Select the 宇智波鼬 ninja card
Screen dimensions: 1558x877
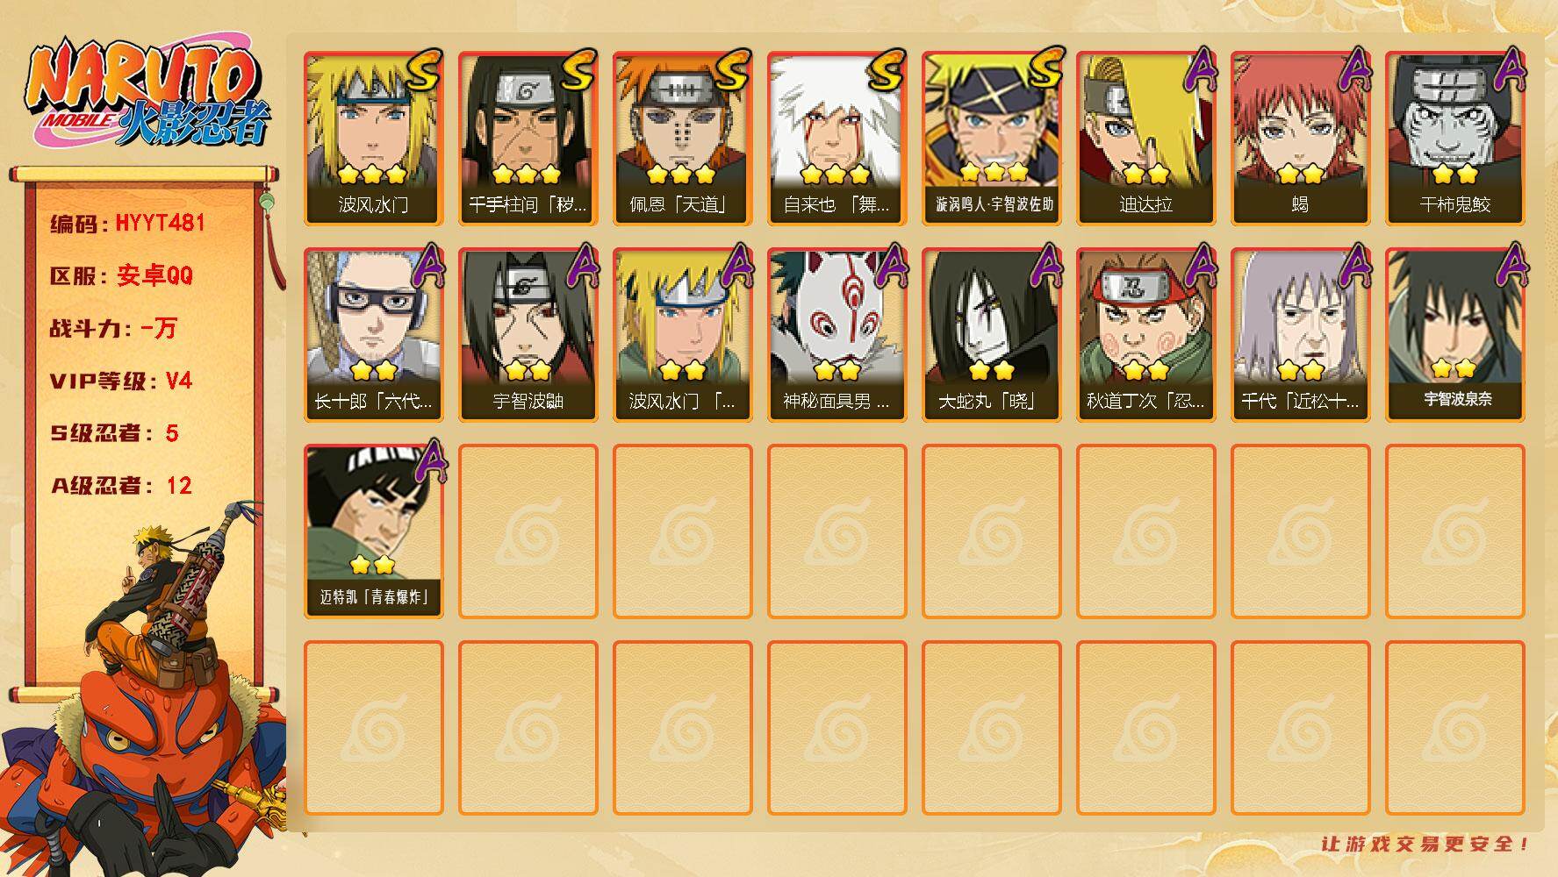click(x=528, y=335)
